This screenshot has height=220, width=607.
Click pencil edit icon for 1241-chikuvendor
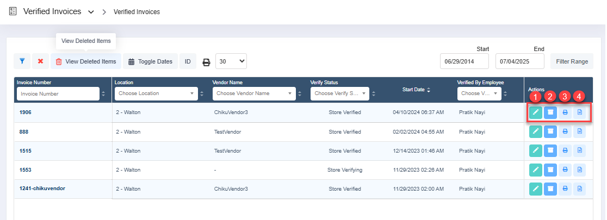click(535, 188)
